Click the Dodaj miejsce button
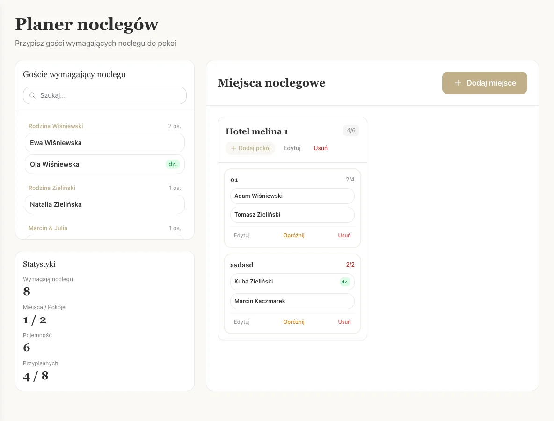554x421 pixels. [484, 83]
